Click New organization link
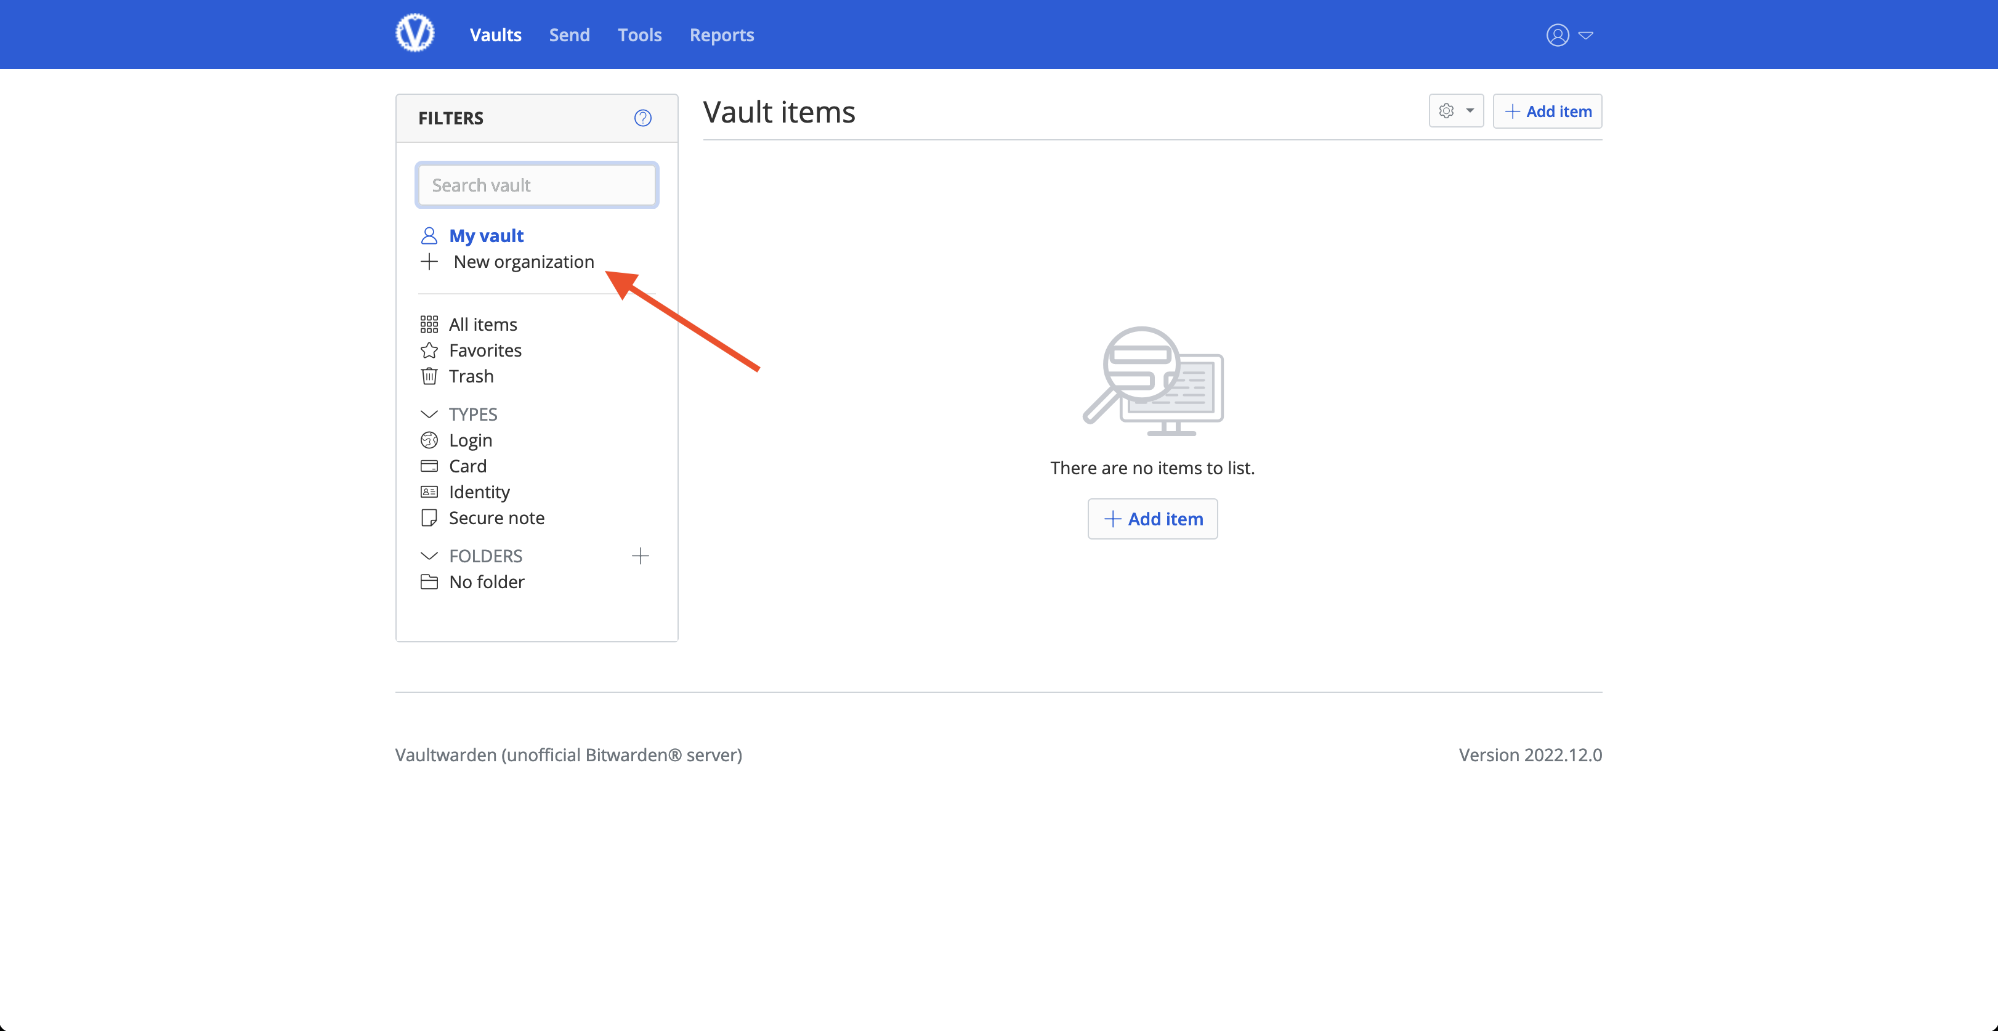Screen dimensions: 1998x1031 point(523,261)
